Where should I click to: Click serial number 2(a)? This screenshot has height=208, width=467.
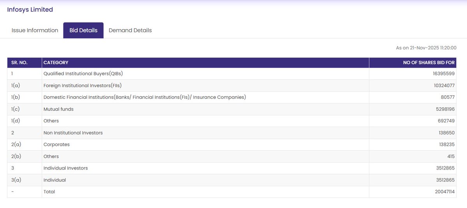[x=16, y=145]
